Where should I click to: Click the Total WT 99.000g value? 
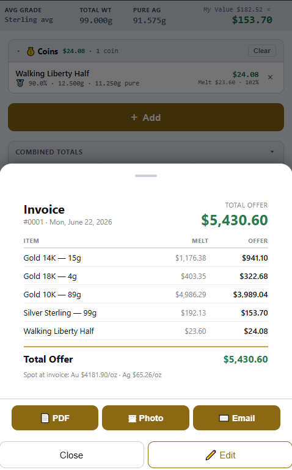[96, 20]
